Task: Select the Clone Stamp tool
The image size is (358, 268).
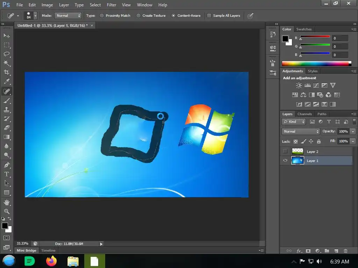Action: pyautogui.click(x=7, y=110)
